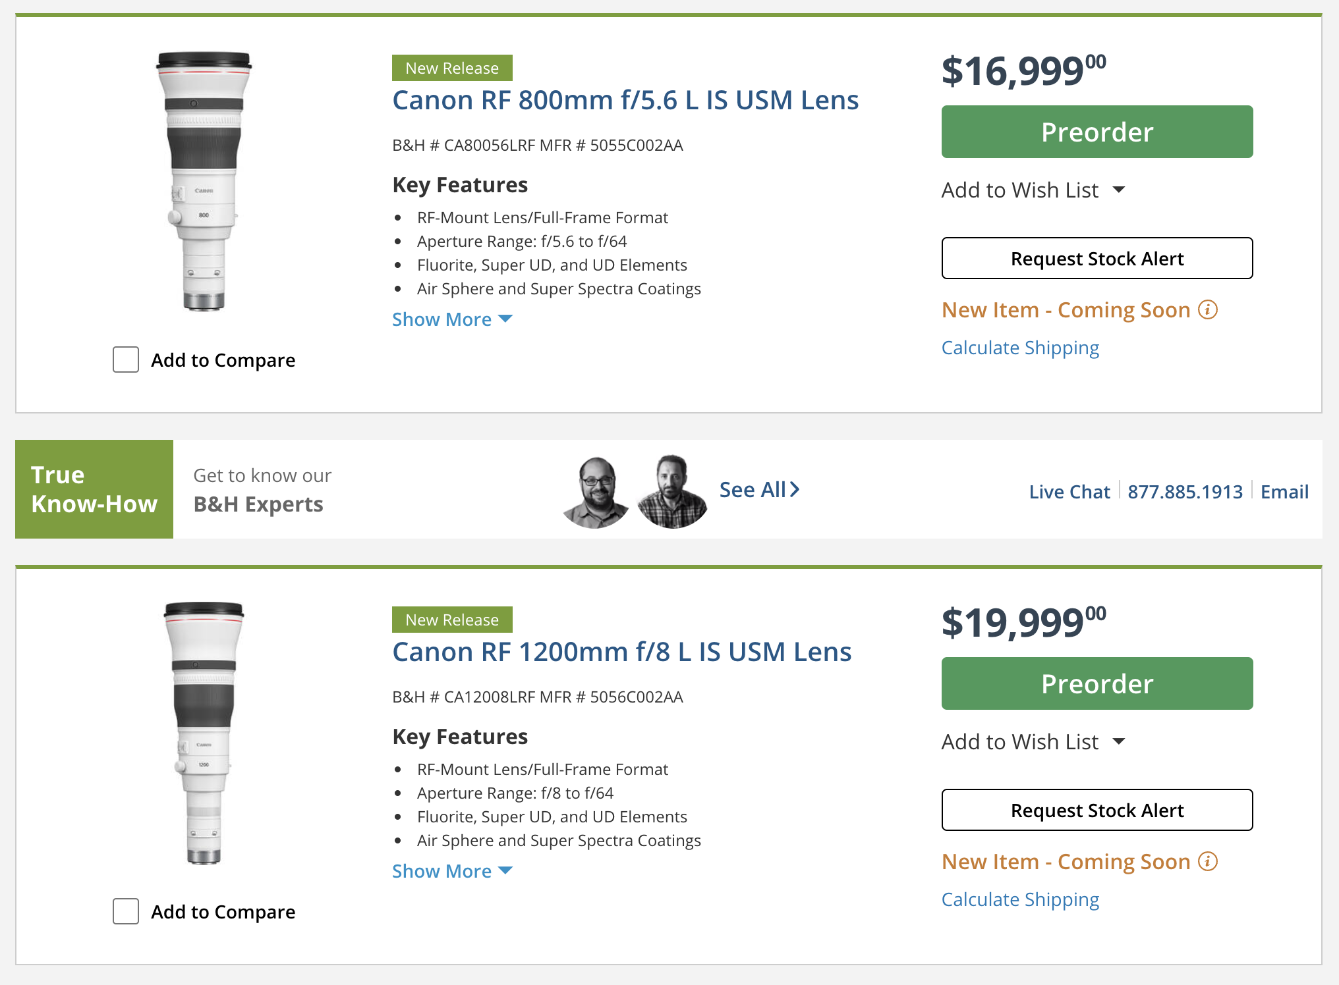Screen dimensions: 1339x985
Task: Check Add to Compare for 1200mm lens
Action: click(126, 911)
